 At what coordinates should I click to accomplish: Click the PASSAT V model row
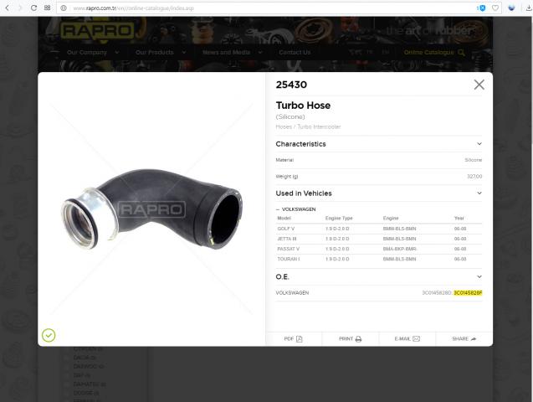[379, 249]
